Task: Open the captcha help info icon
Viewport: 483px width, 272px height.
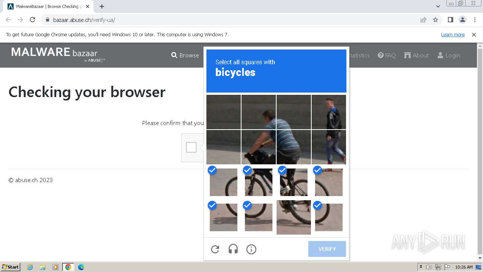Action: pyautogui.click(x=251, y=249)
